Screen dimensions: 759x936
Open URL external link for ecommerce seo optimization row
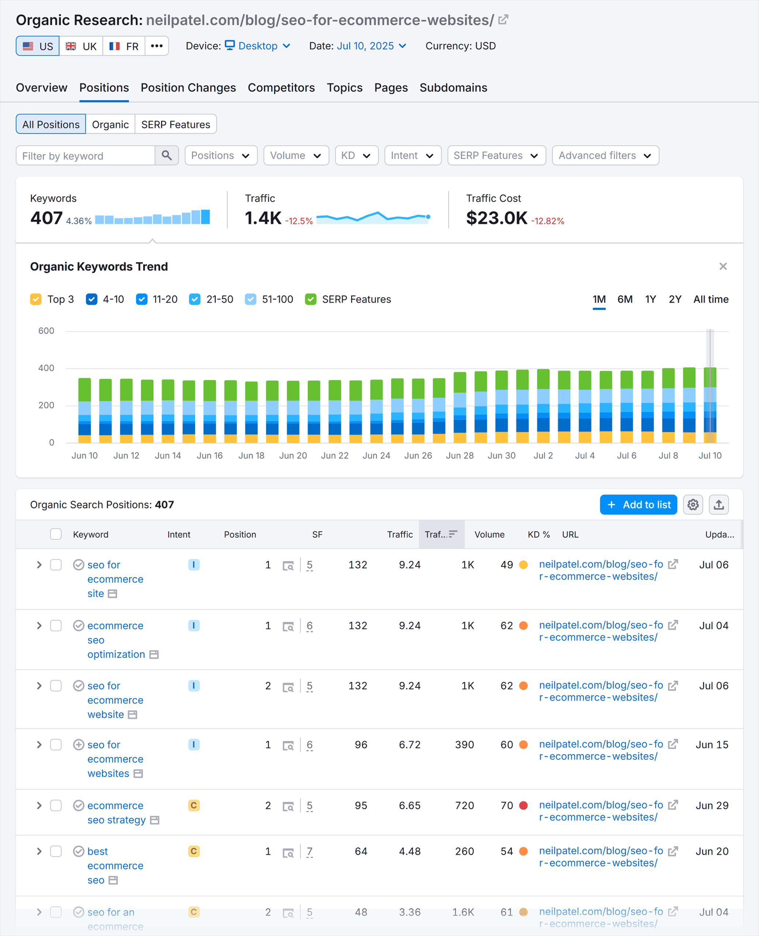click(673, 625)
